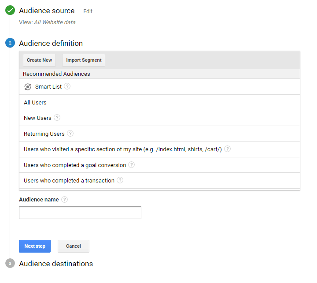Click the green Audience source checkmark icon
The image size is (317, 283).
pyautogui.click(x=10, y=10)
